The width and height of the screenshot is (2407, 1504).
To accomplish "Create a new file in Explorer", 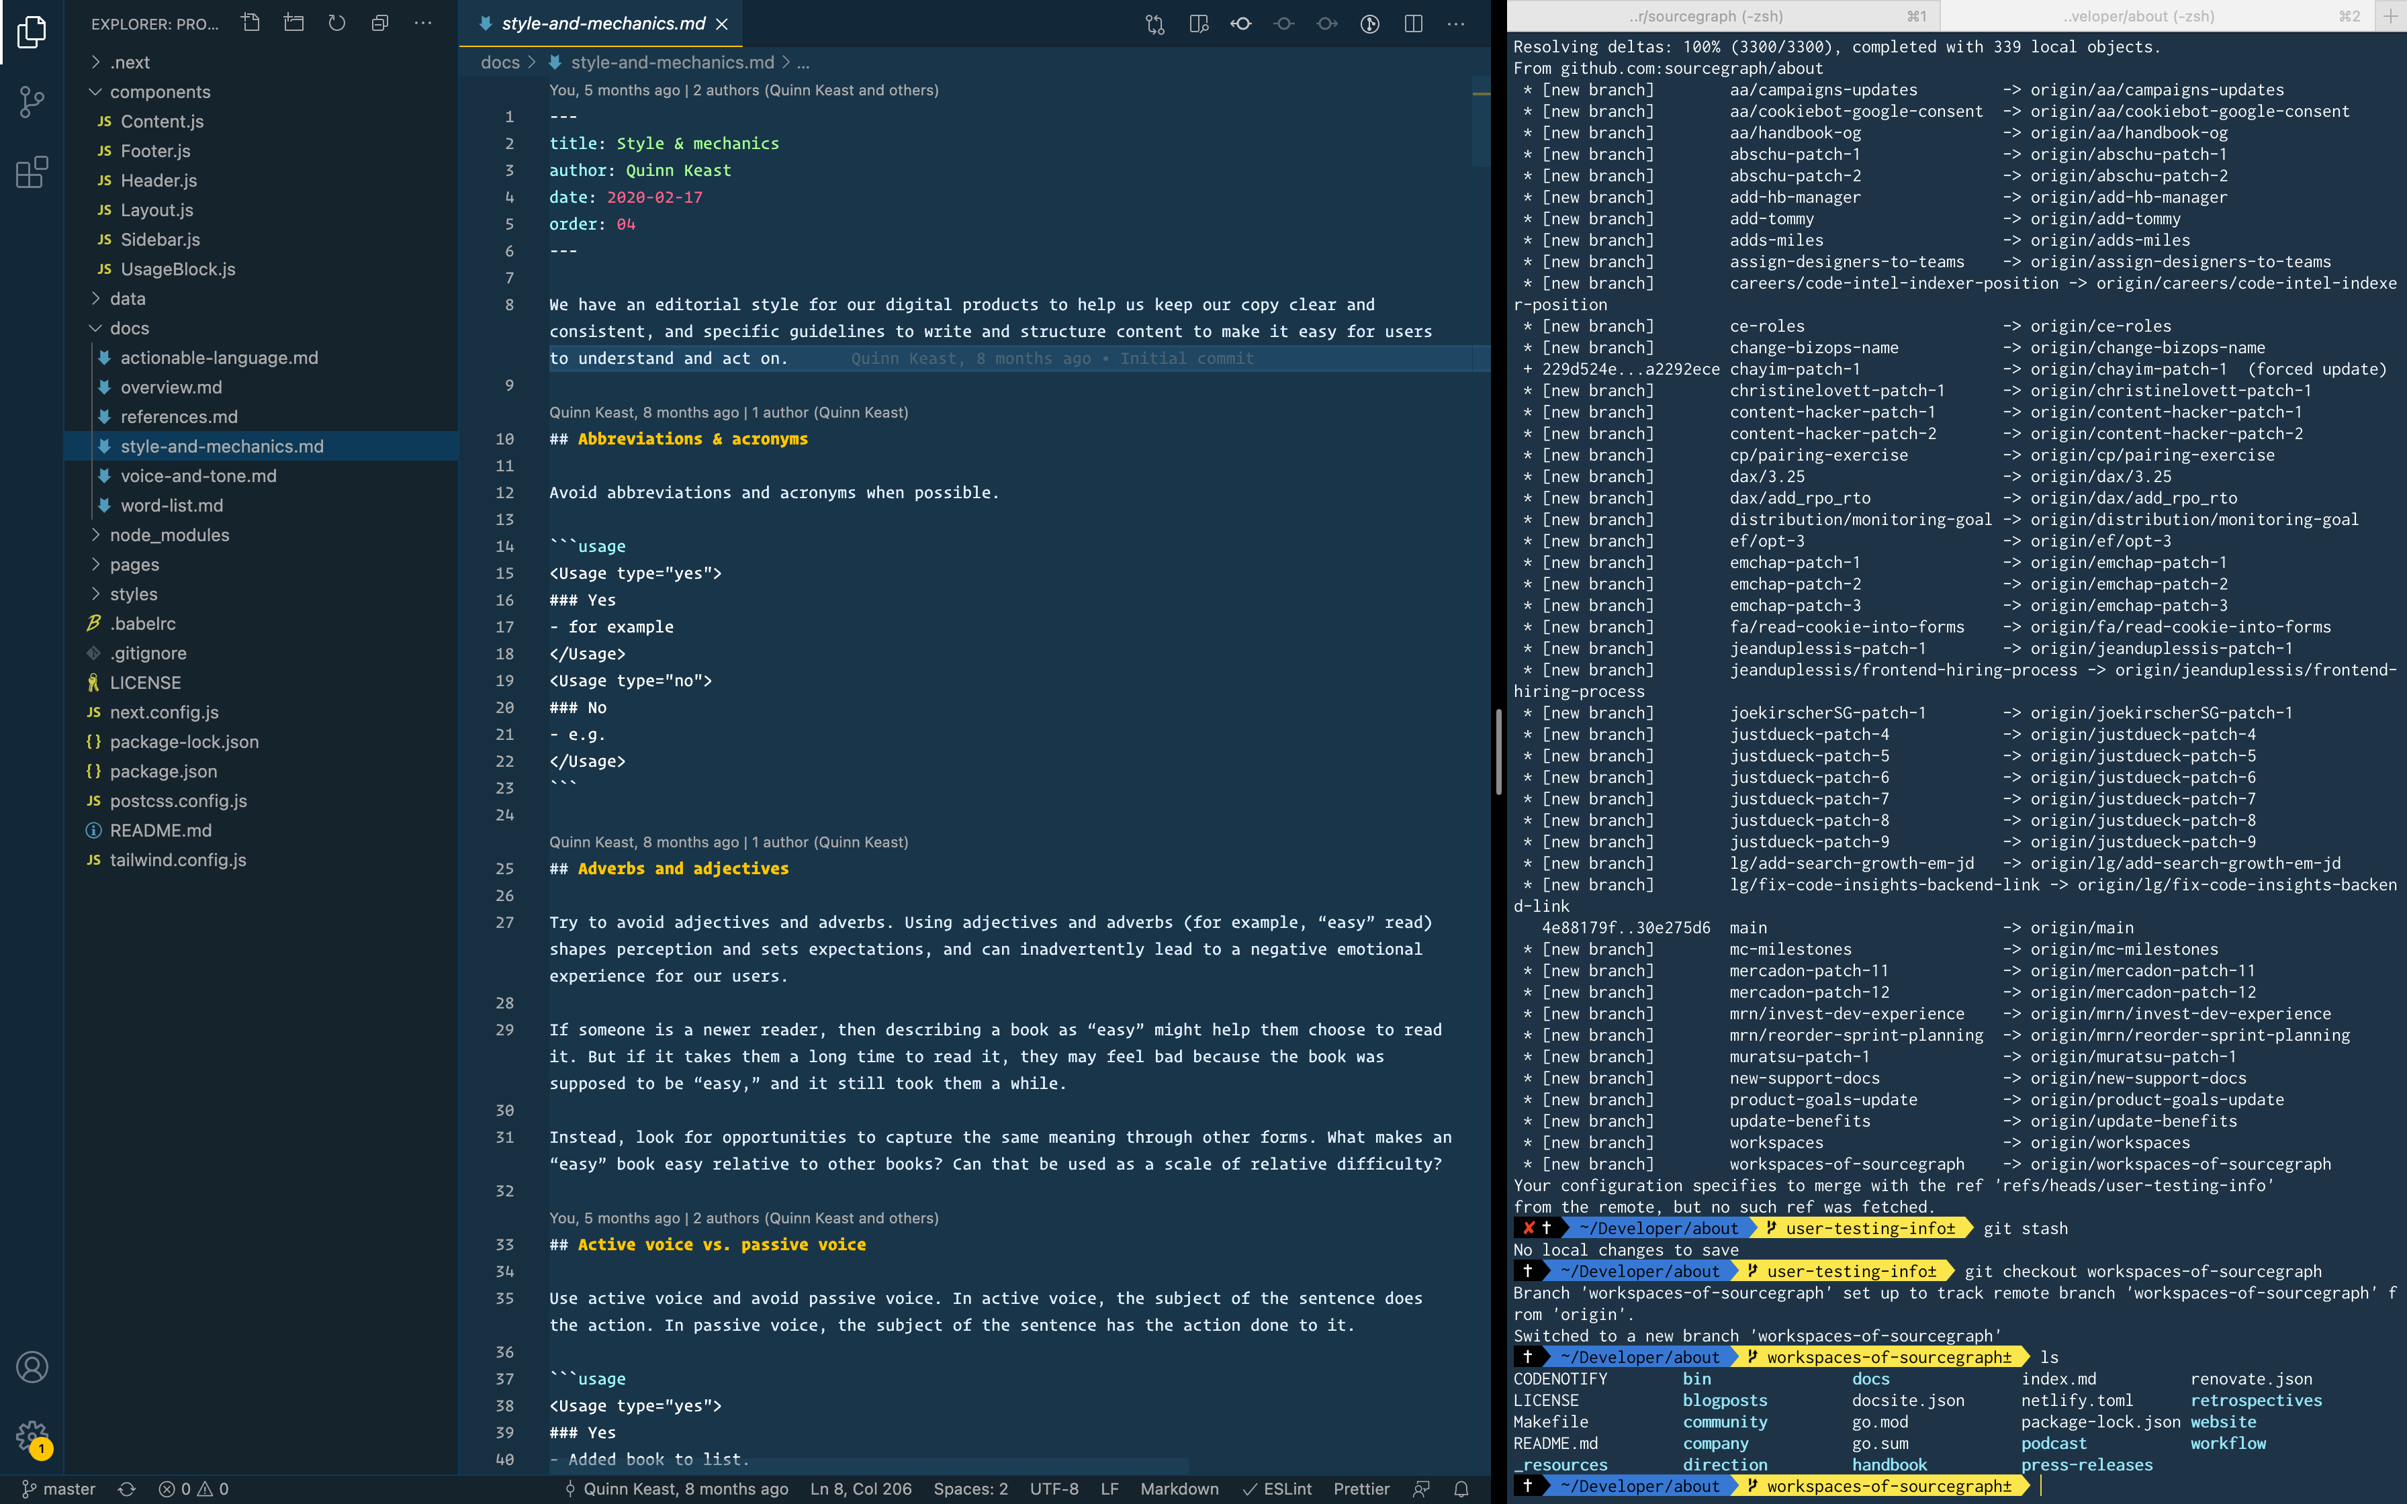I will pyautogui.click(x=251, y=23).
